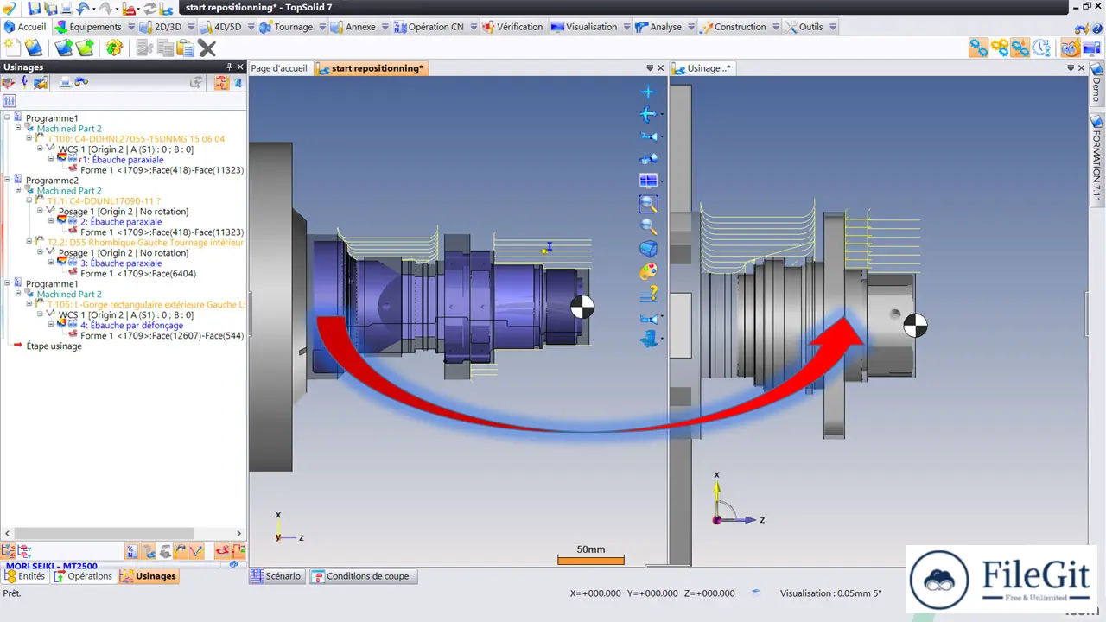The height and width of the screenshot is (622, 1106).
Task: Click the MORI SEIKI - MT2500 machine label
Action: point(51,566)
